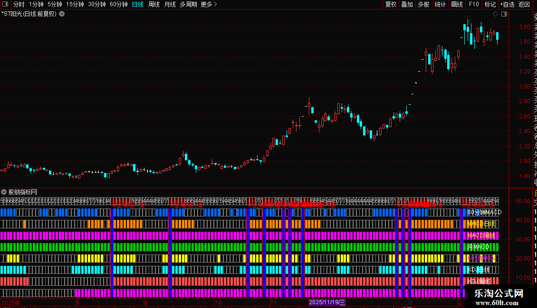The width and height of the screenshot is (537, 308).
Task: Click the MACD周线 indicator label
Action: (481, 236)
